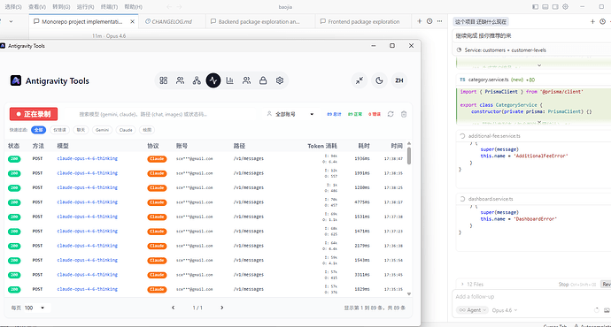611x327 pixels.
Task: Add a new editor tab with plus icon
Action: point(419,21)
